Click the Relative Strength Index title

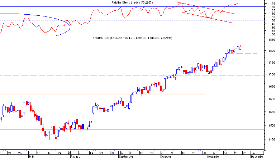(132, 3)
